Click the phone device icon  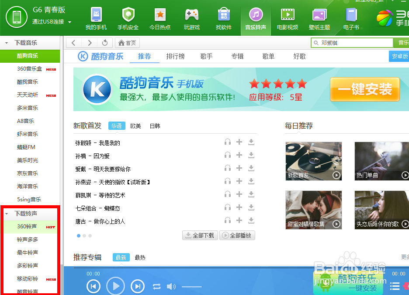click(x=17, y=17)
